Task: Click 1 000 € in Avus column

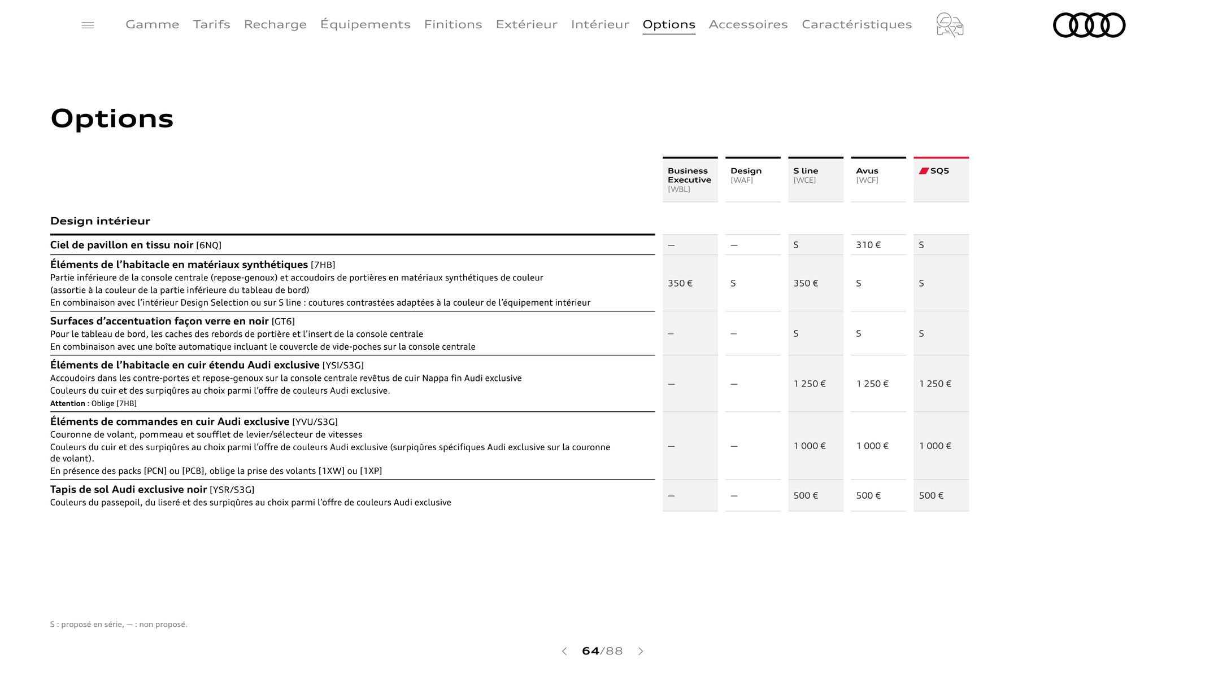Action: (x=878, y=446)
